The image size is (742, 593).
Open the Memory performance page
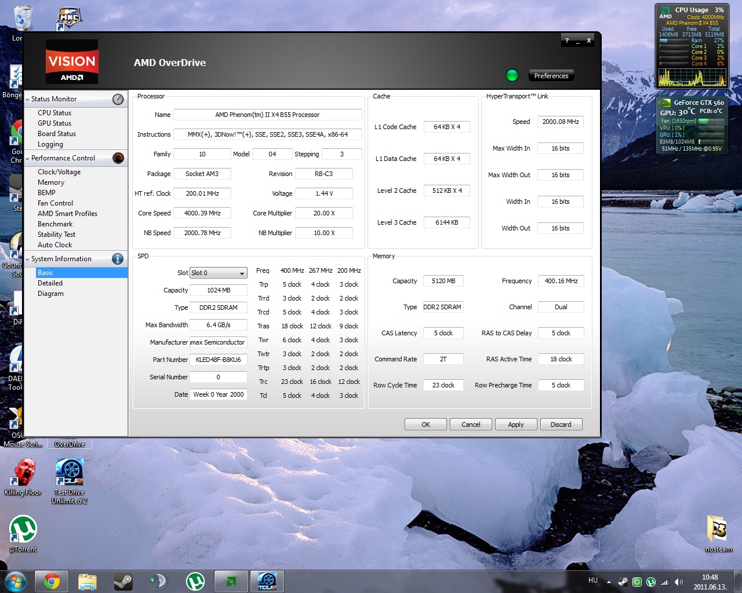[51, 182]
